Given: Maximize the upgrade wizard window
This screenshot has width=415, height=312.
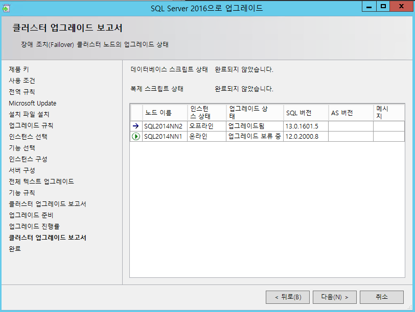Looking at the screenshot, I should pyautogui.click(x=383, y=7).
